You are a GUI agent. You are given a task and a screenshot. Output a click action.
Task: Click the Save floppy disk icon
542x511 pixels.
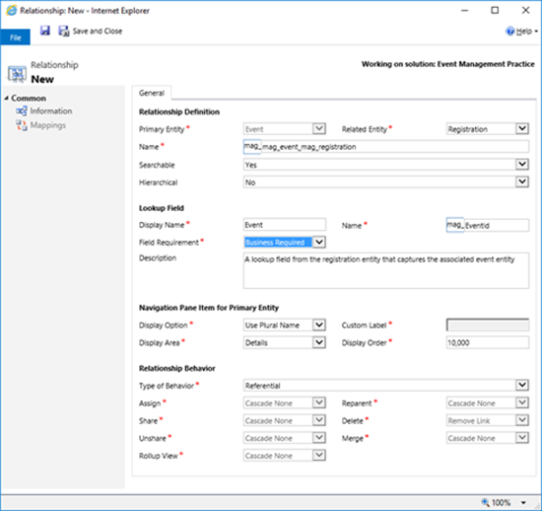pyautogui.click(x=45, y=31)
